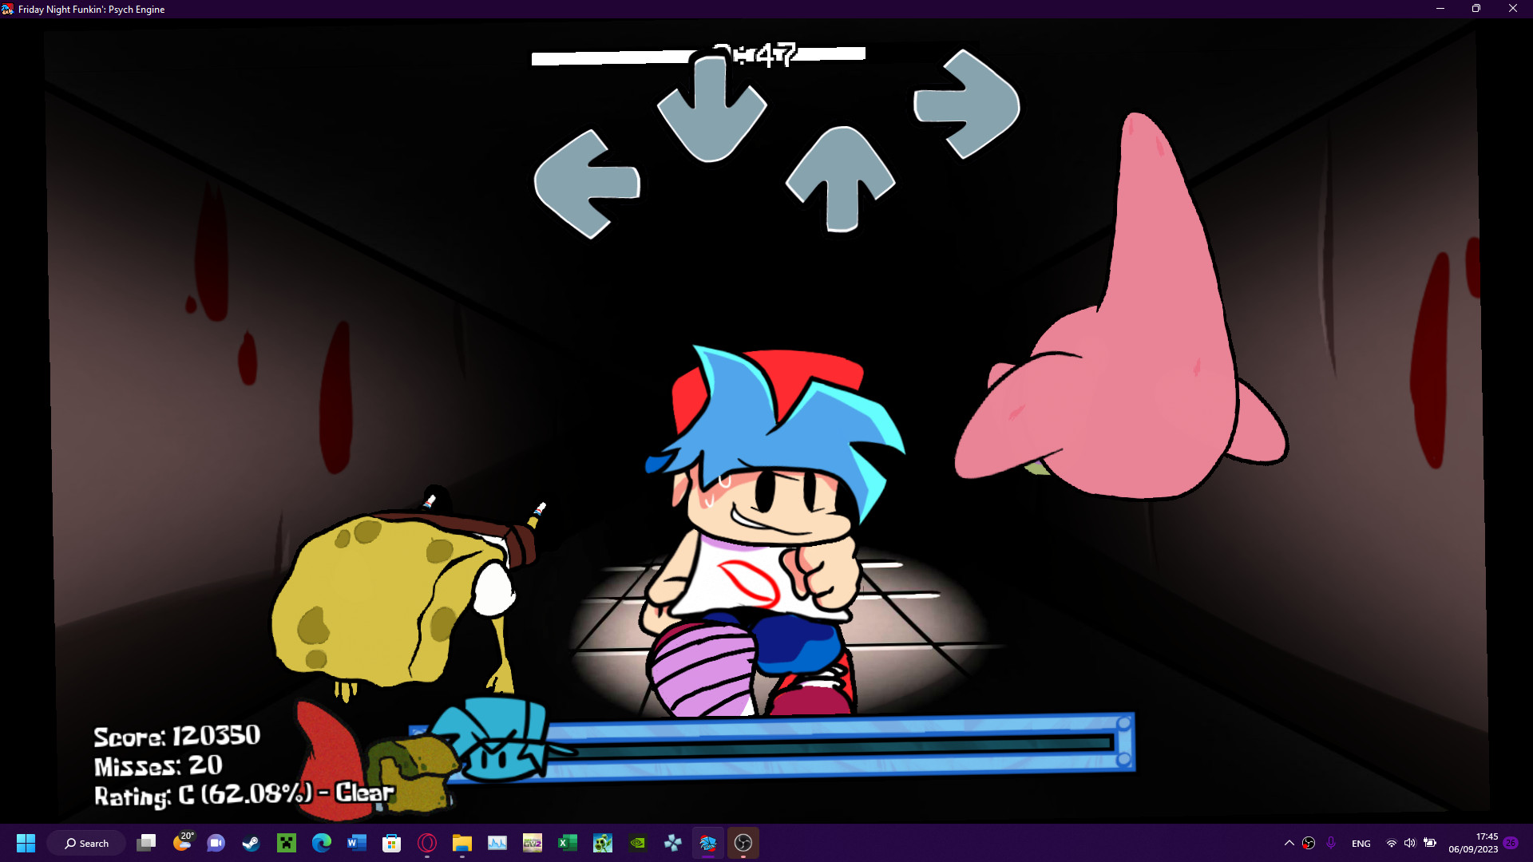Click the left arrow note receptor
This screenshot has height=862, width=1533.
click(586, 184)
